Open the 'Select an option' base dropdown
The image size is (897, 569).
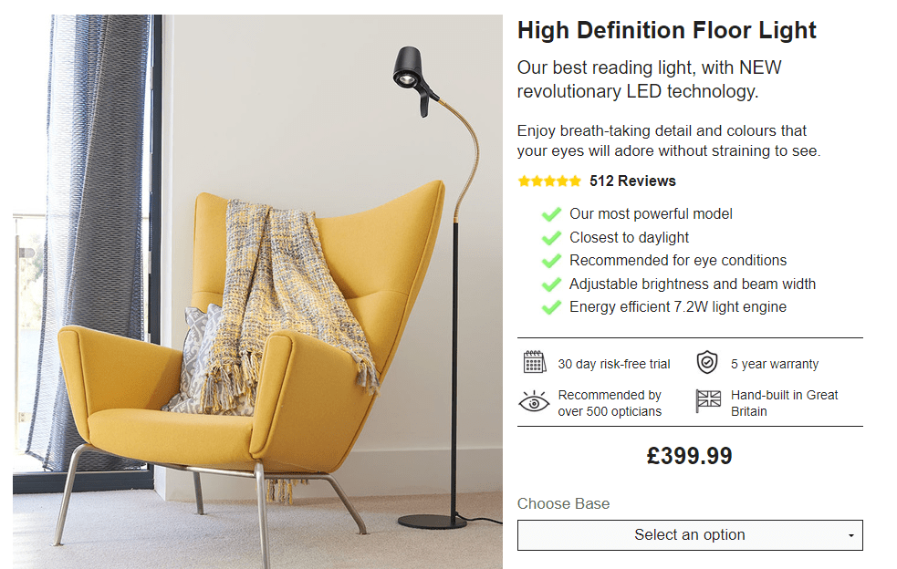pos(689,535)
